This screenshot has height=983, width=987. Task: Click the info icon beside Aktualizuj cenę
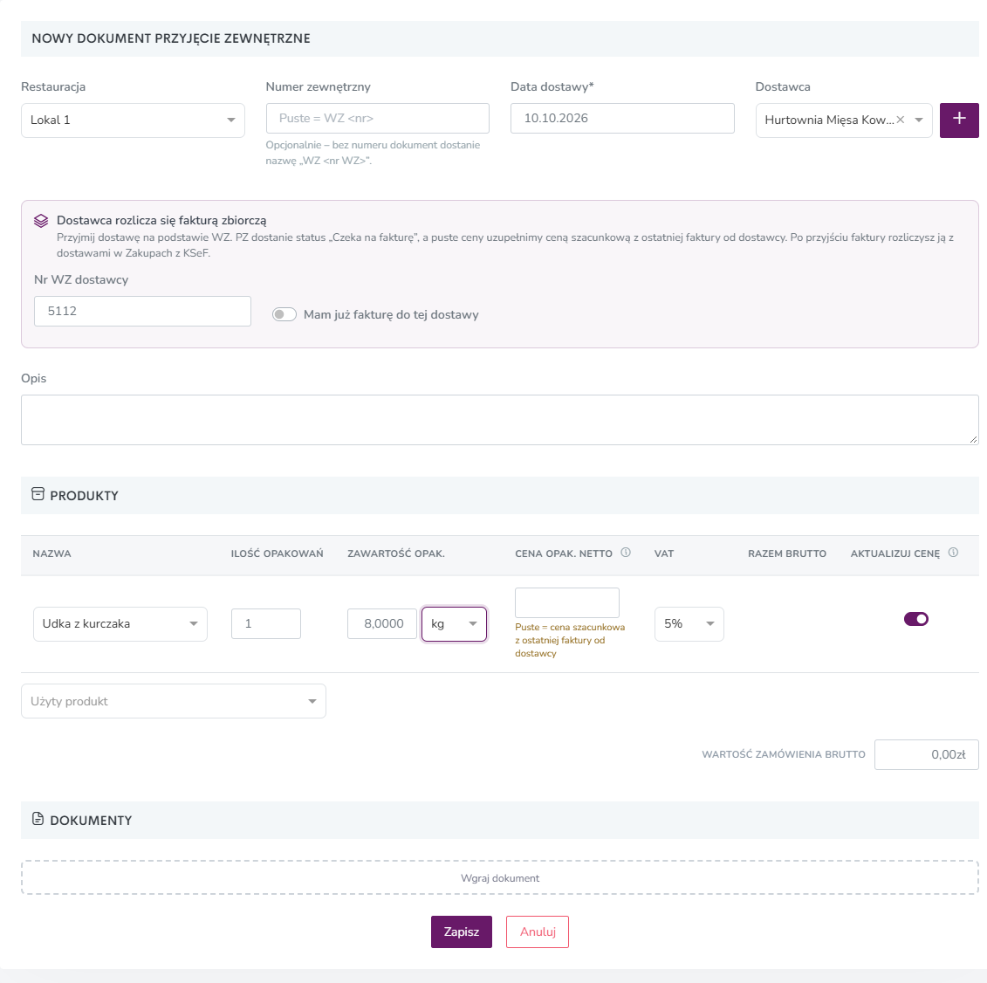[x=954, y=553]
